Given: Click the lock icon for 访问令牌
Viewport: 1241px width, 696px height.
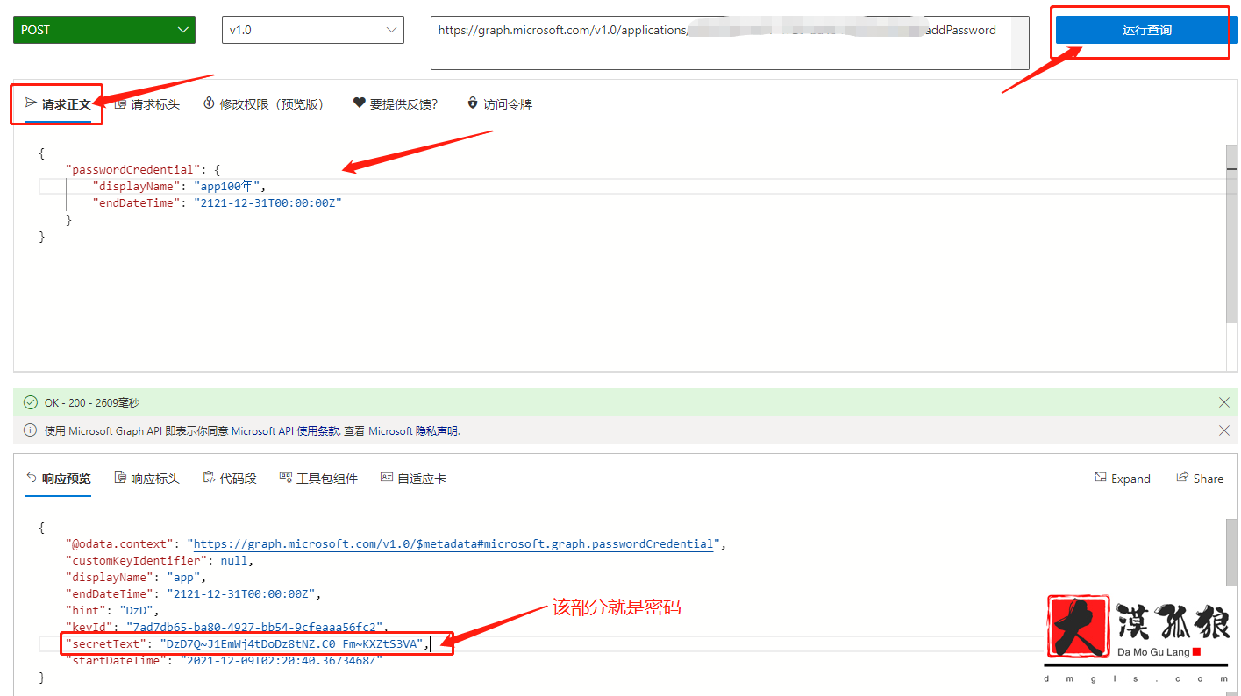Looking at the screenshot, I should pos(473,103).
